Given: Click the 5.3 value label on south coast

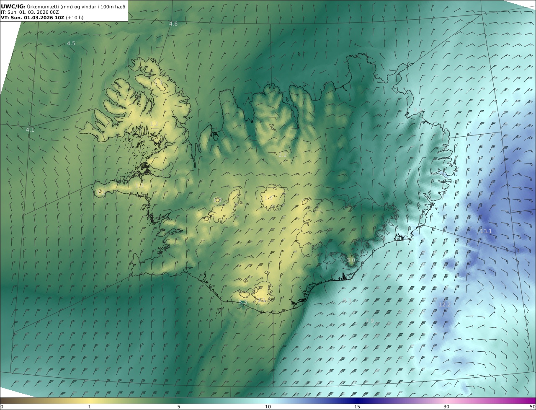Looking at the screenshot, I should tap(243, 302).
